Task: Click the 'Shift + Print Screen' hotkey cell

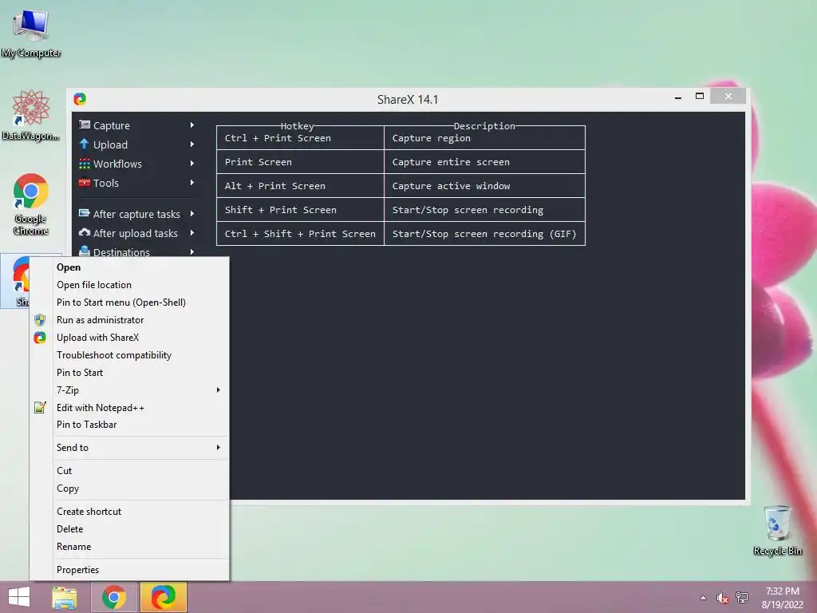Action: pos(300,210)
